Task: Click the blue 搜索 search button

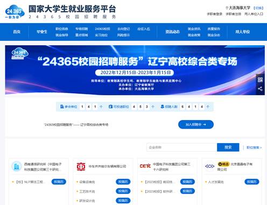Action: pos(228,147)
